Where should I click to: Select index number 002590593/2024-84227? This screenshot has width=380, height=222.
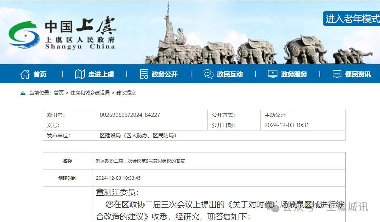[x=130, y=115]
